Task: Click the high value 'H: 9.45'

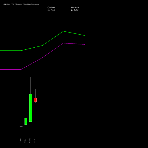Action: coord(75,8)
